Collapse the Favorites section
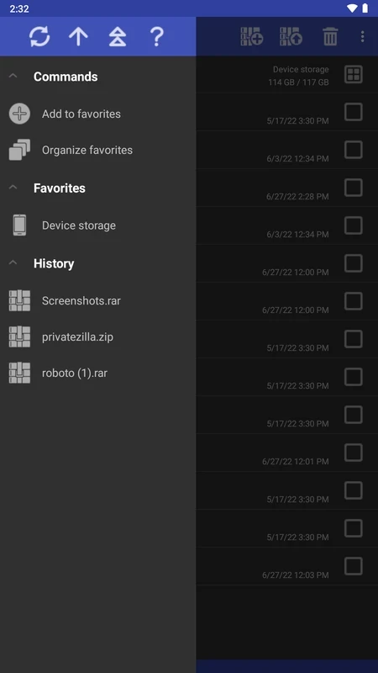This screenshot has width=378, height=673. tap(13, 188)
